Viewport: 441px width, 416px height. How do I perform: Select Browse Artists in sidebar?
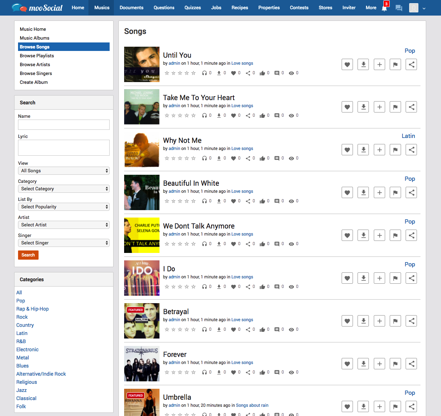(35, 64)
